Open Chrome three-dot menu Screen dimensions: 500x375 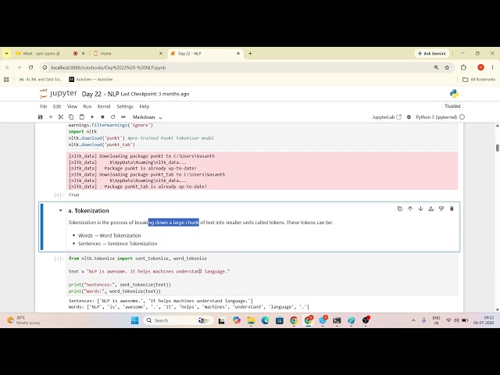(492, 68)
